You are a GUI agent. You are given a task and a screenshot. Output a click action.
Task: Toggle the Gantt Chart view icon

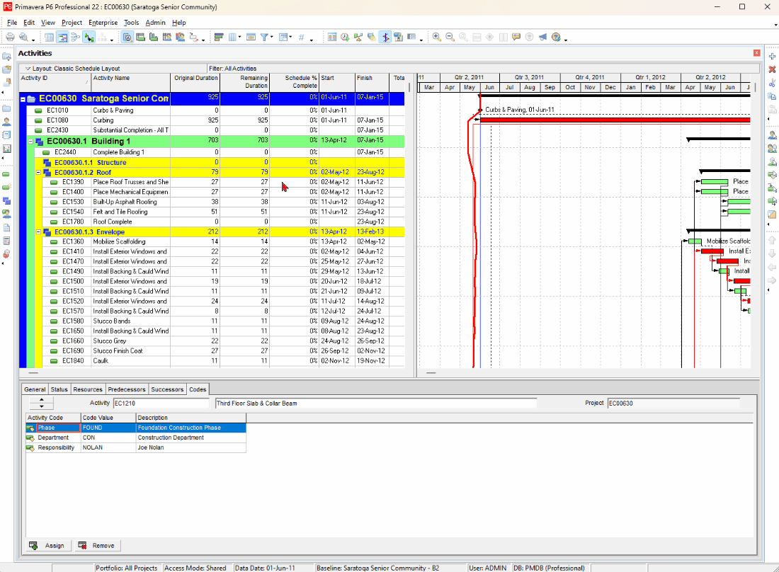[x=62, y=38]
